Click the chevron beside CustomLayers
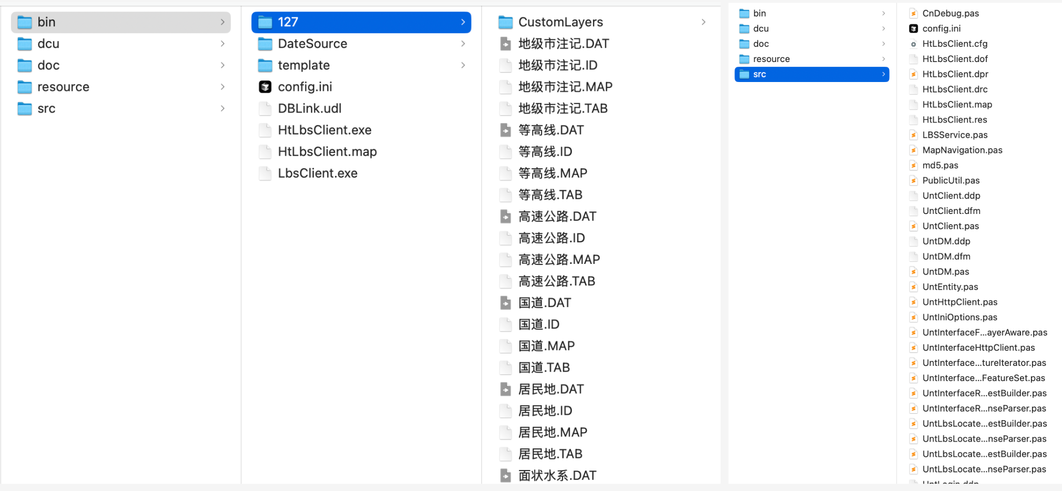The image size is (1062, 491). (x=703, y=22)
